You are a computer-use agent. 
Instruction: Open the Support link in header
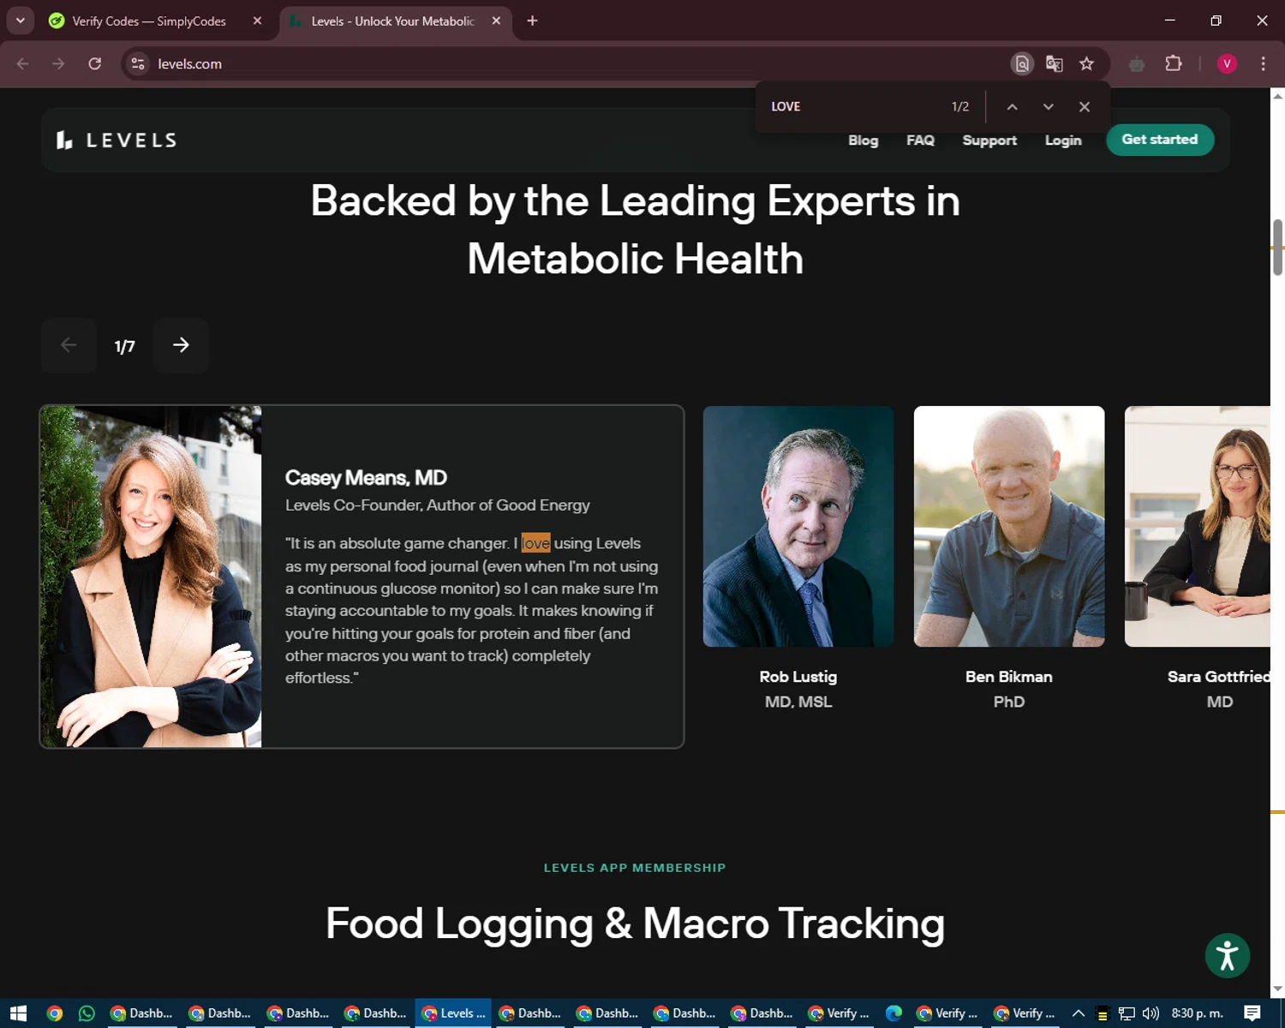point(989,140)
